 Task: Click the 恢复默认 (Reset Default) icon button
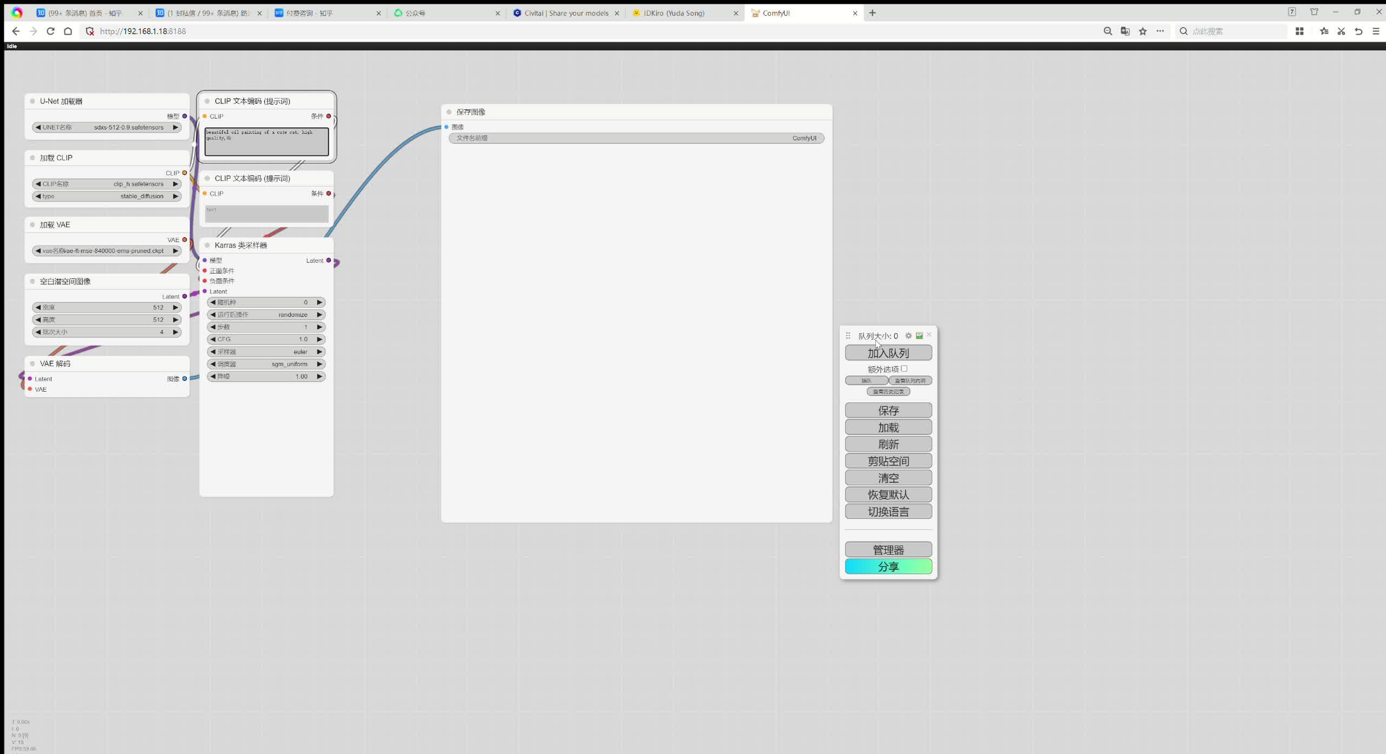pos(888,494)
